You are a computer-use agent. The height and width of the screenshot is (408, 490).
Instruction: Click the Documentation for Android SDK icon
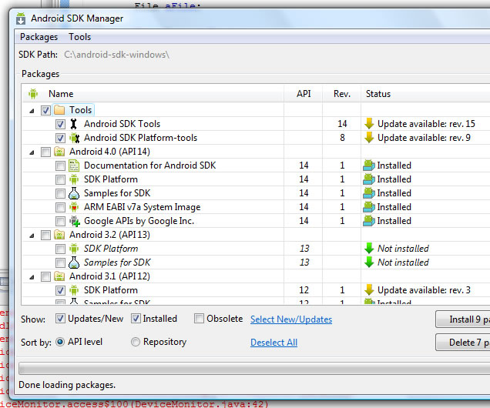pyautogui.click(x=74, y=166)
